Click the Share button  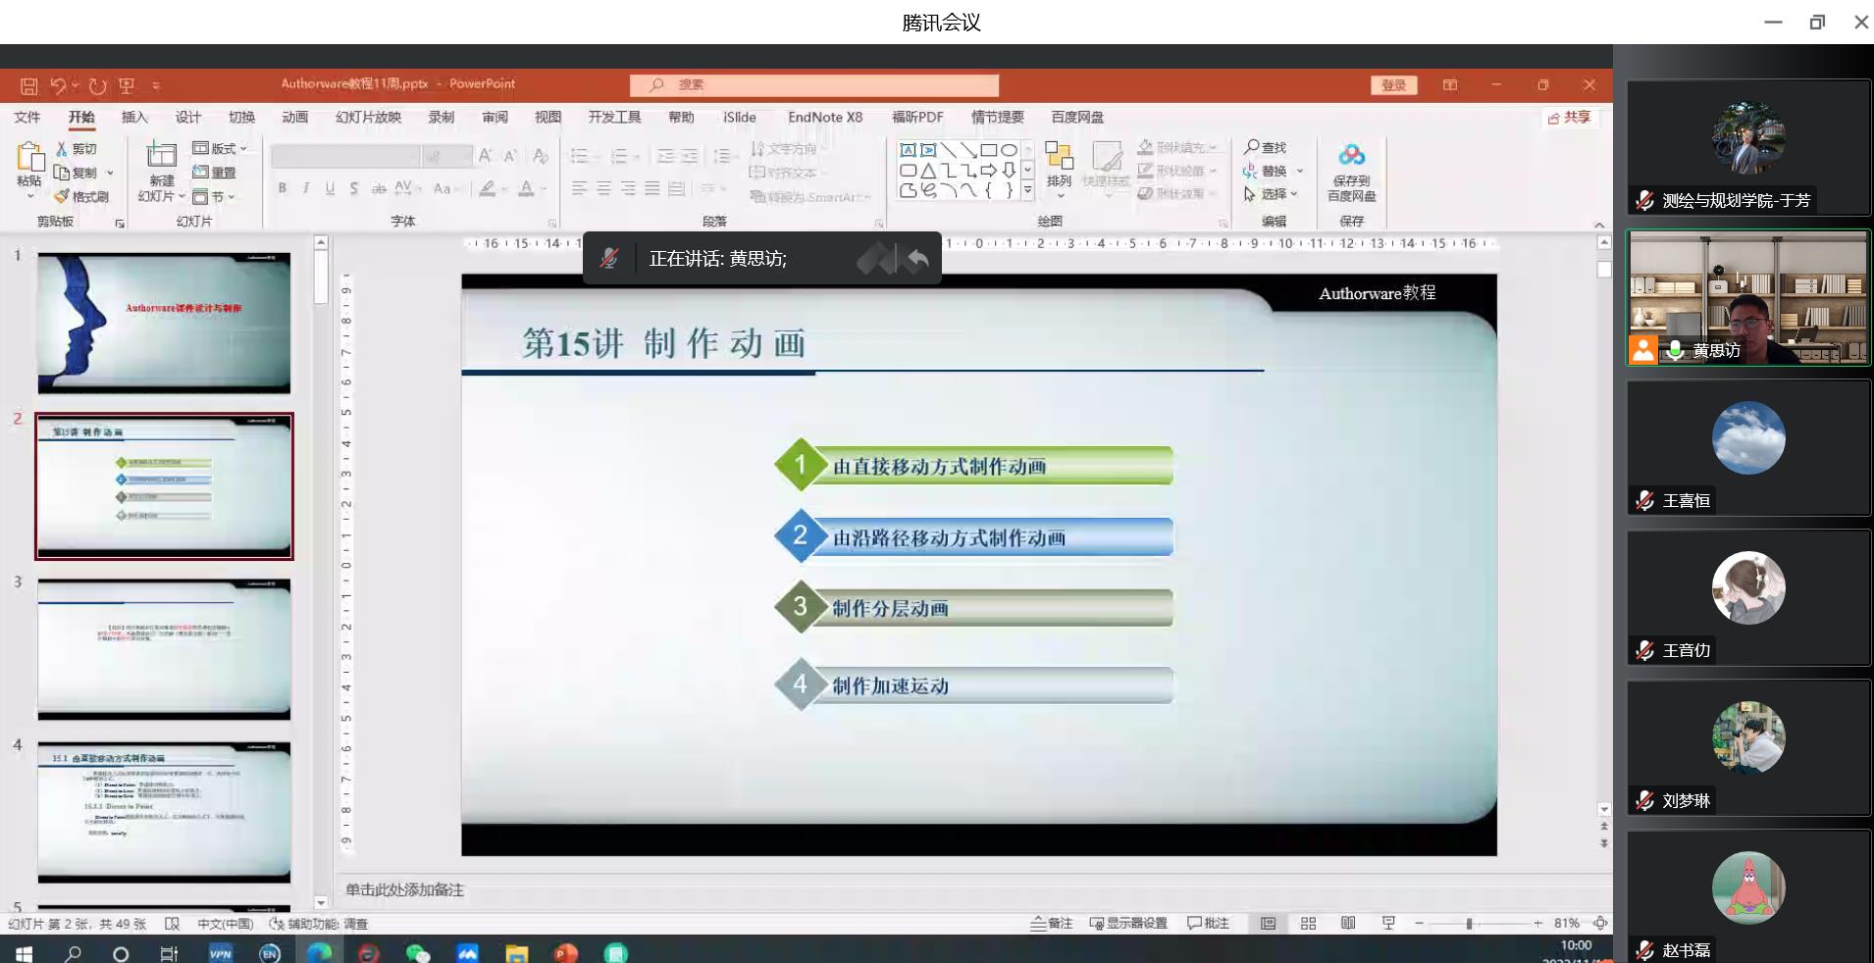tap(1569, 118)
